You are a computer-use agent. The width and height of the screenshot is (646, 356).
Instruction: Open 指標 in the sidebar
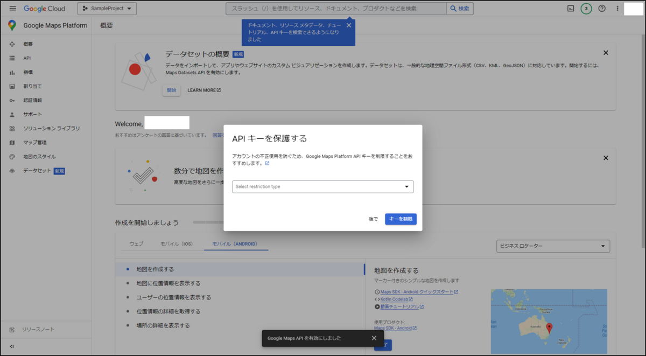click(x=28, y=72)
